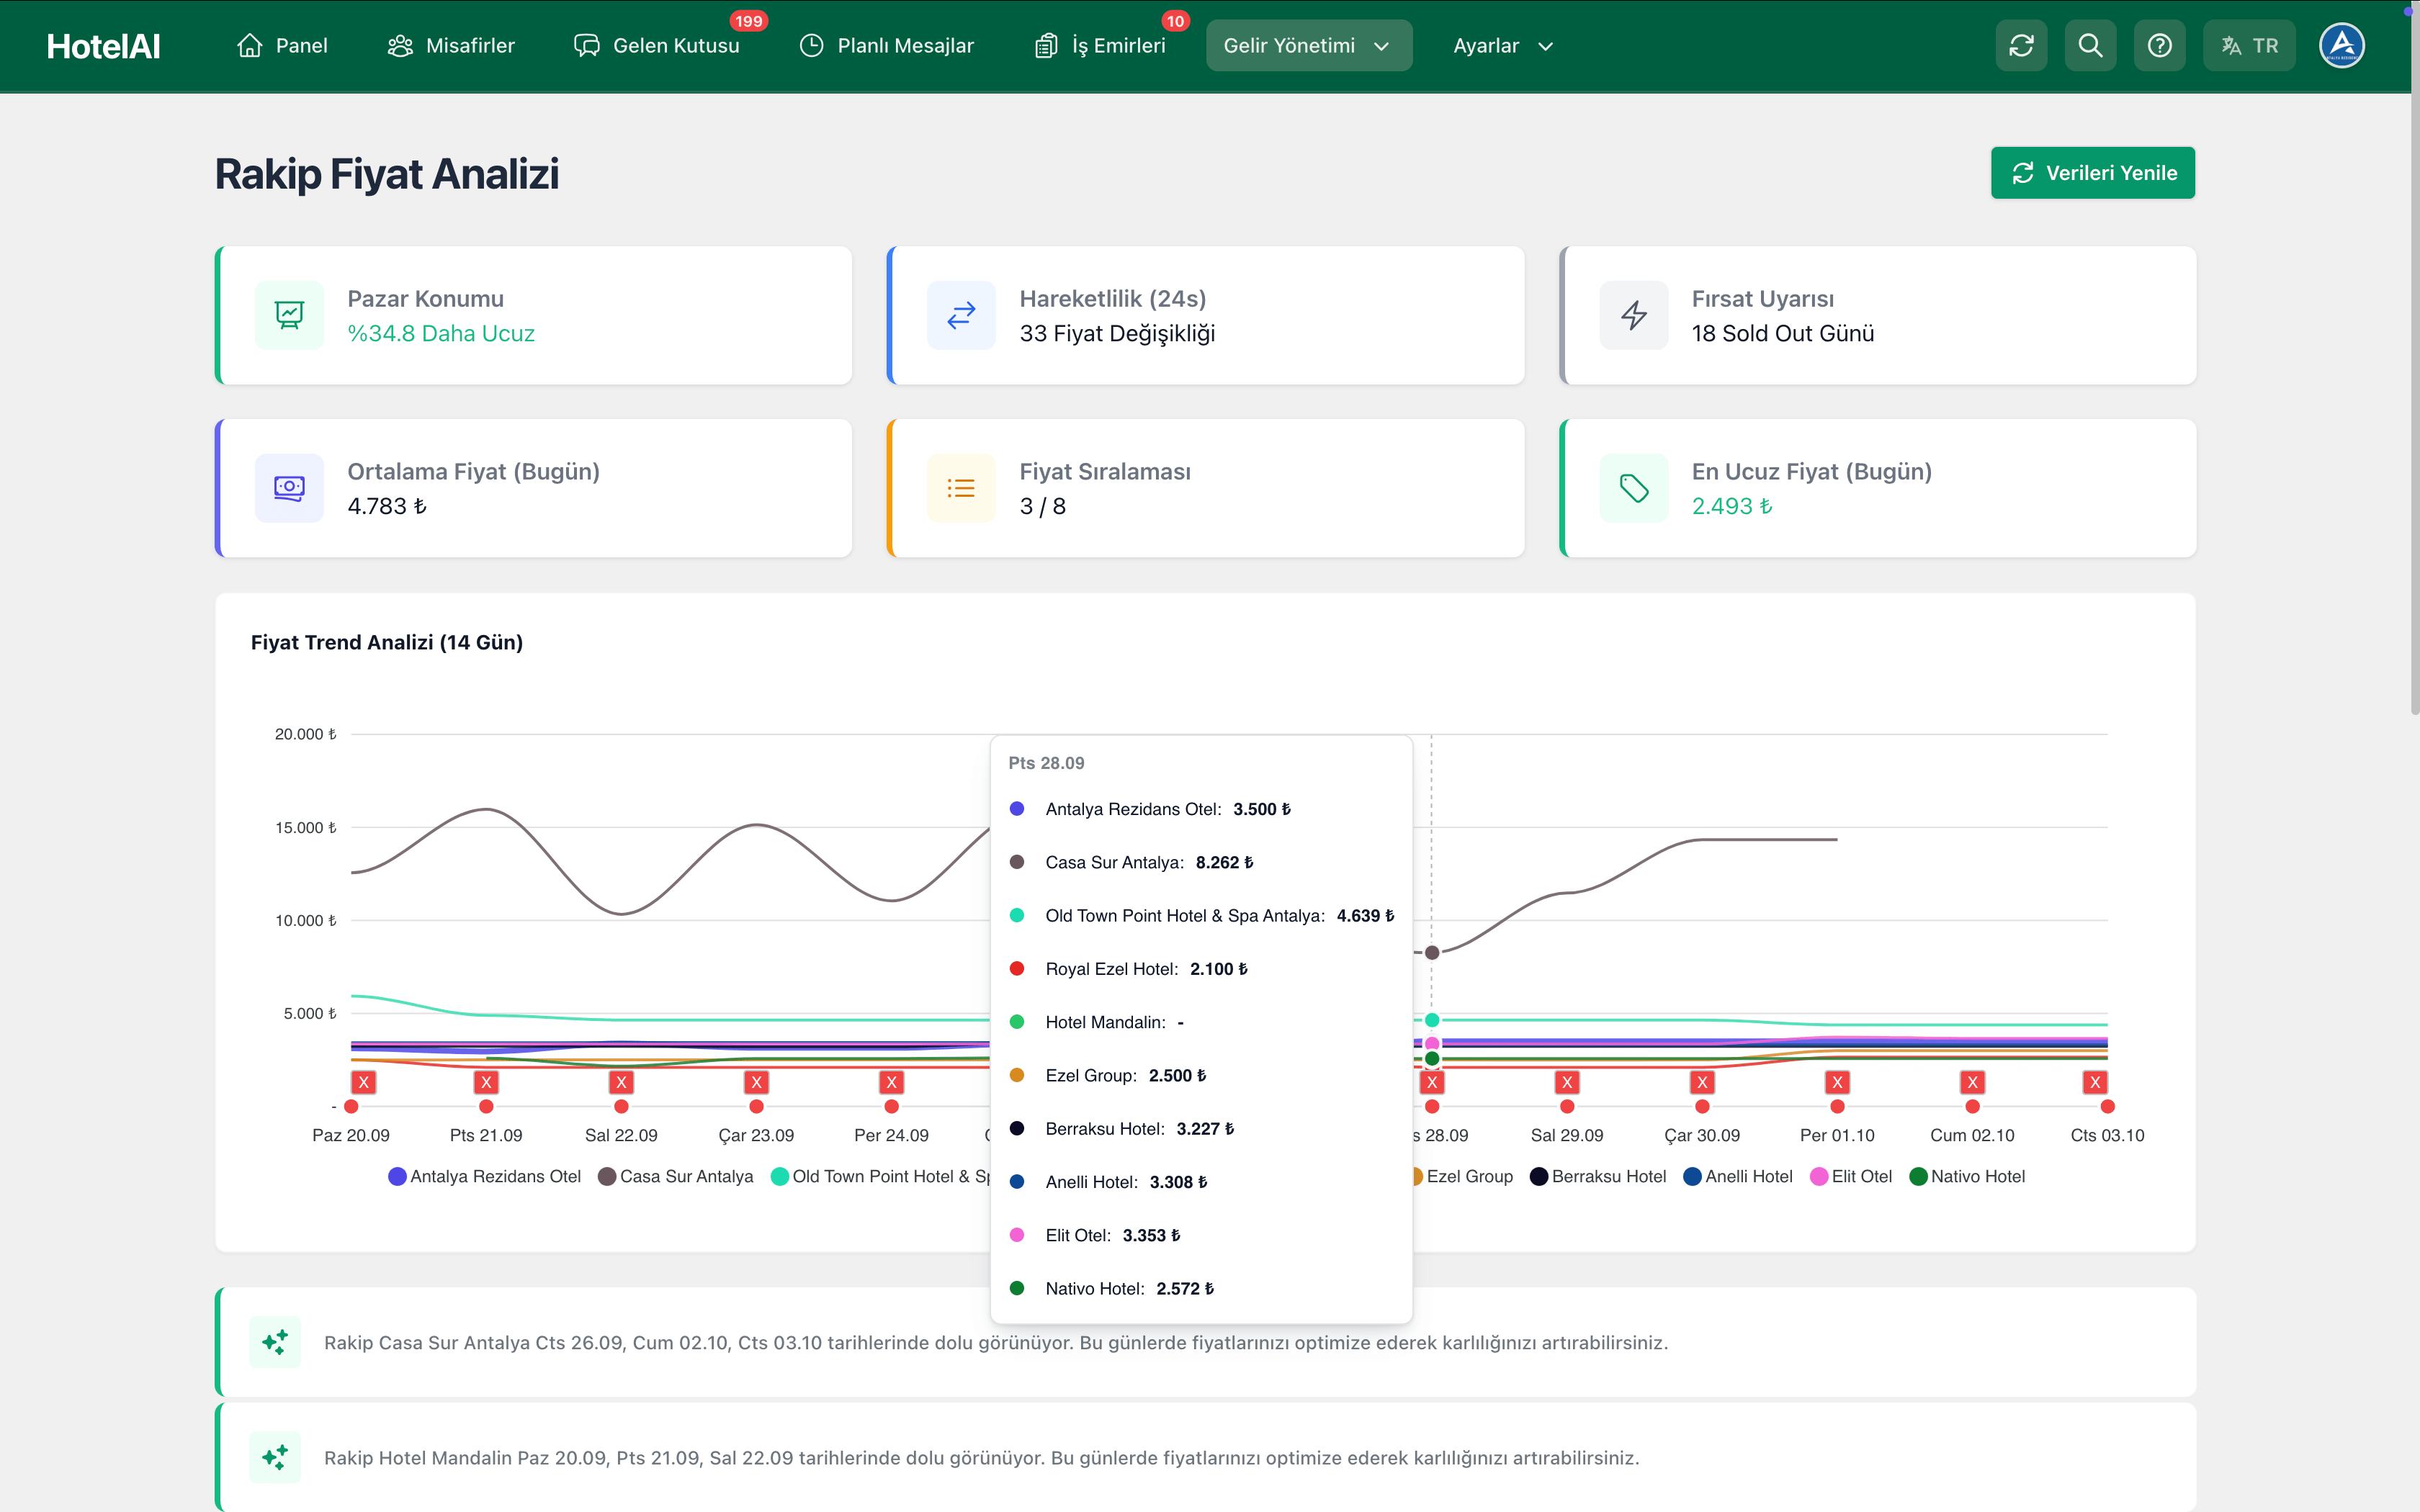
Task: Click the 10 badge on İş Emirleri
Action: click(1175, 21)
